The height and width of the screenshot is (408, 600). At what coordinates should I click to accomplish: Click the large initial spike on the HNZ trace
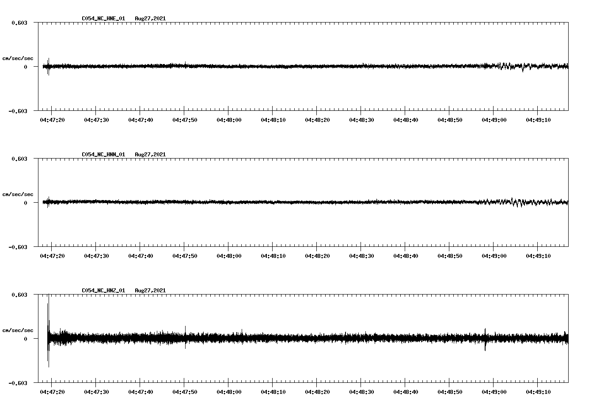(48, 331)
